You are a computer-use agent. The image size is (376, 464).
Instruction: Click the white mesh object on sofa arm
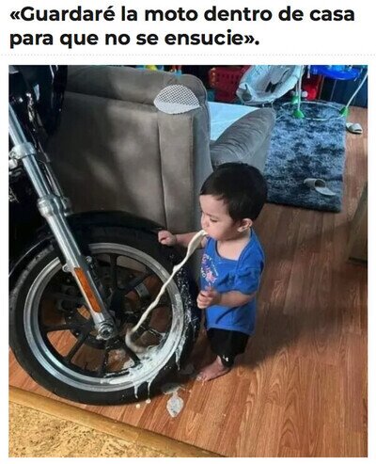(x=177, y=100)
